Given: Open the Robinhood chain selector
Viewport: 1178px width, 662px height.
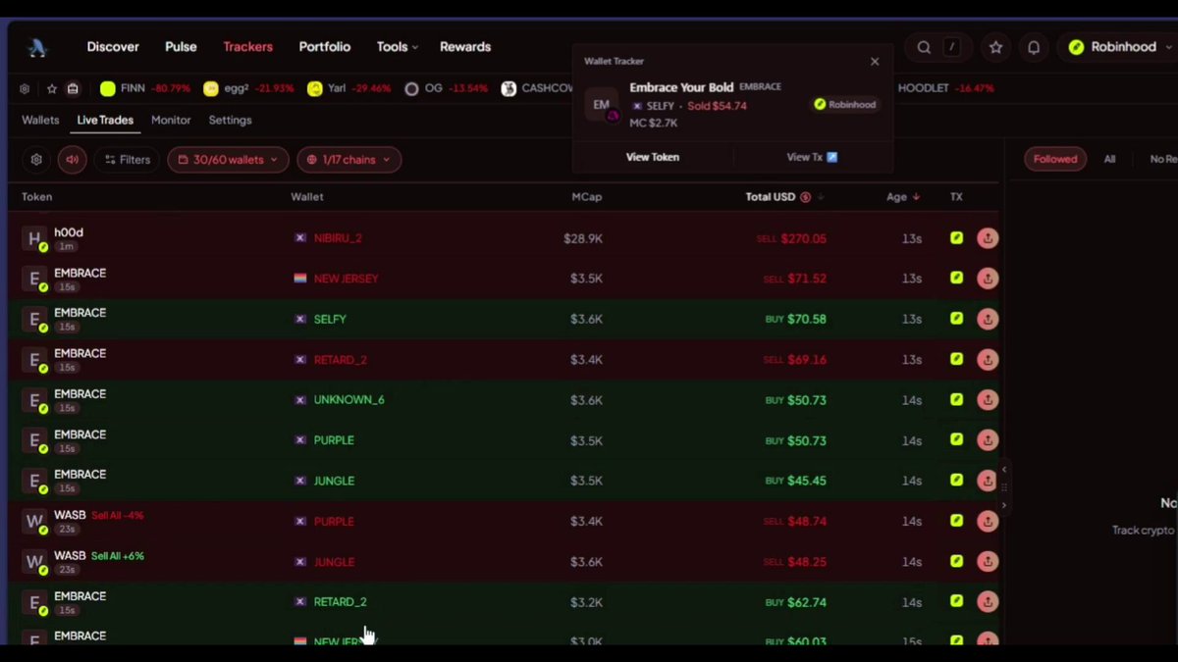Looking at the screenshot, I should [1120, 47].
